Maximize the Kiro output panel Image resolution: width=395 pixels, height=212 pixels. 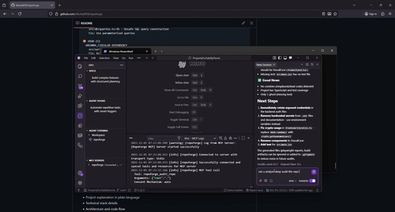point(243,138)
